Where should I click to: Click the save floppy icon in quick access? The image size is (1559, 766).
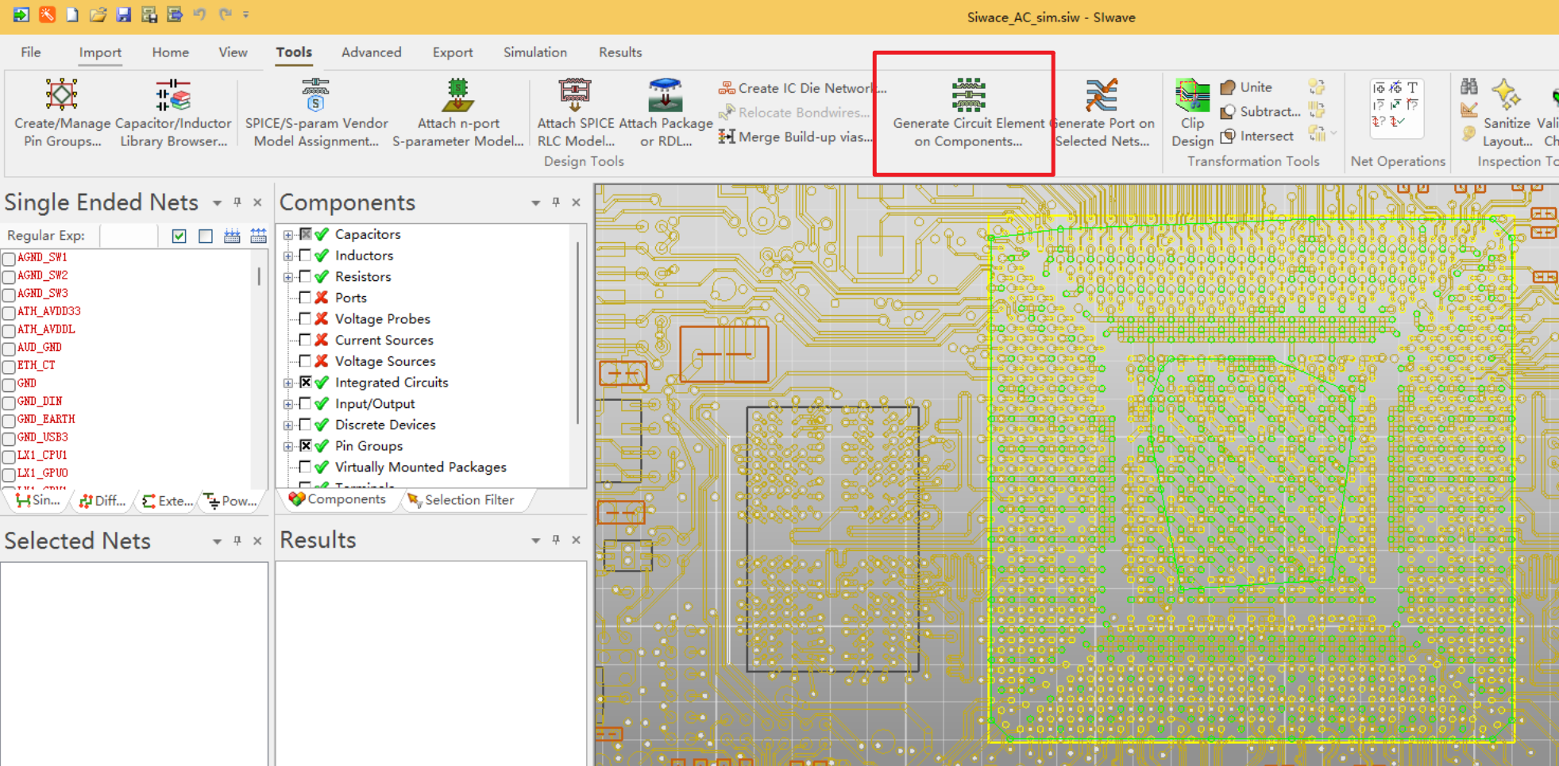123,14
